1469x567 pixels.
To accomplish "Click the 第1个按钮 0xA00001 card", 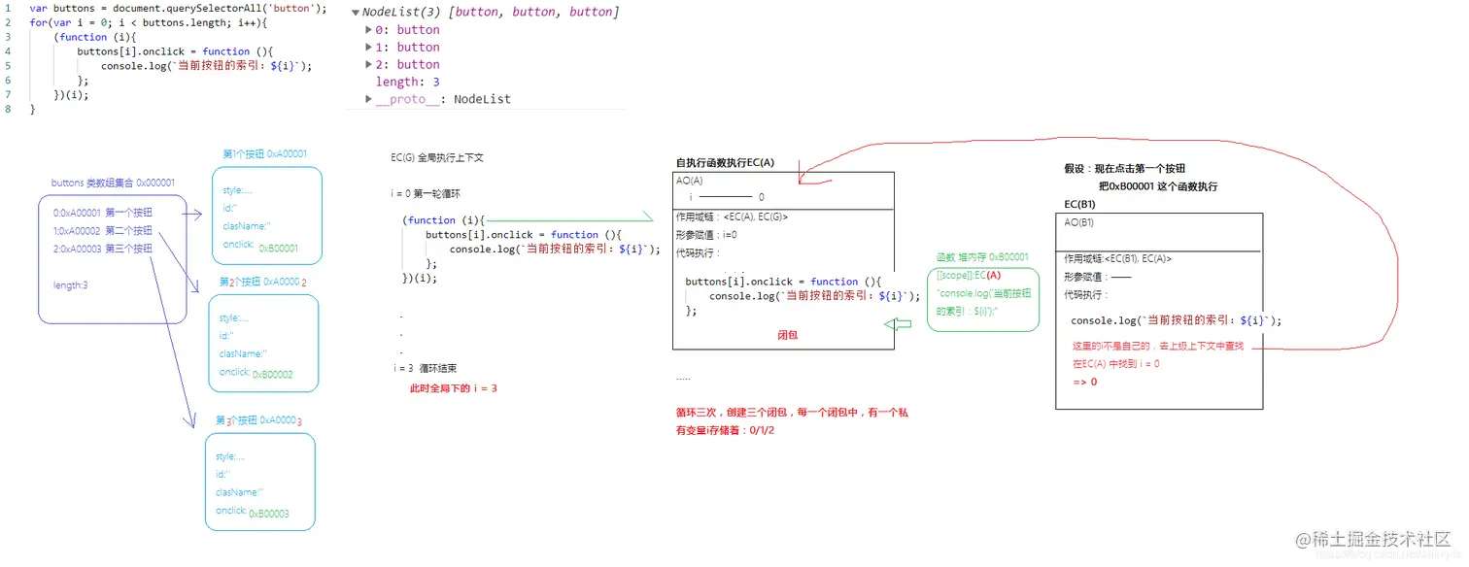I will [x=264, y=216].
